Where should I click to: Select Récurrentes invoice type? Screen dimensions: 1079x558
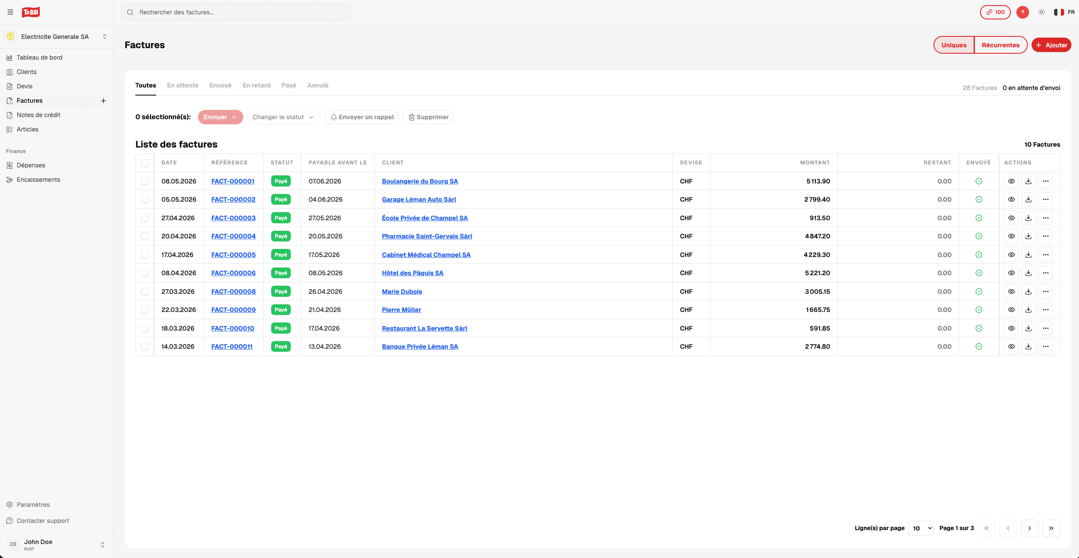[x=1000, y=45]
